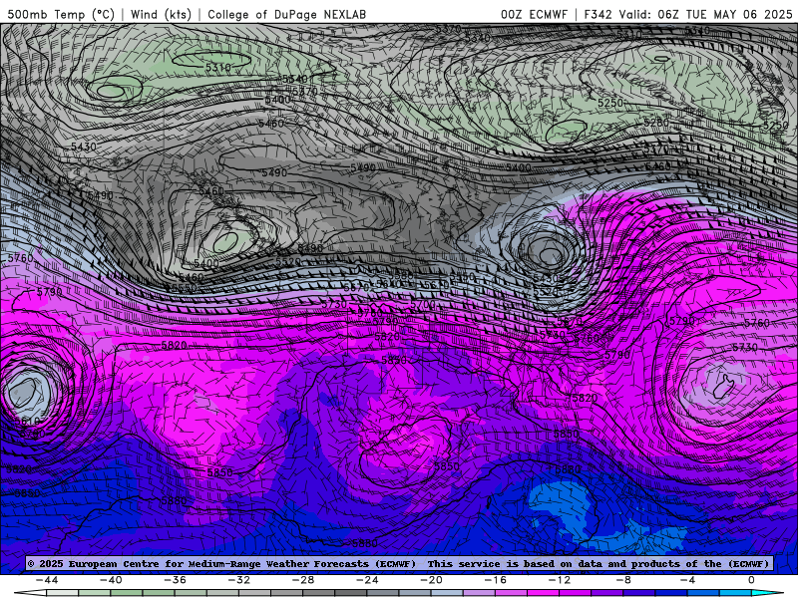
Task: Click the '500mb Temp (°C)' title text
Action: click(x=61, y=14)
